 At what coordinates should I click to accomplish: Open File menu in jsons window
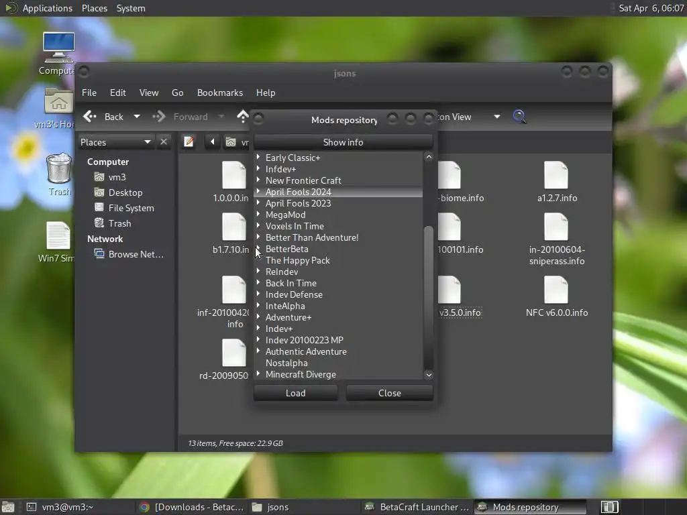tap(89, 93)
